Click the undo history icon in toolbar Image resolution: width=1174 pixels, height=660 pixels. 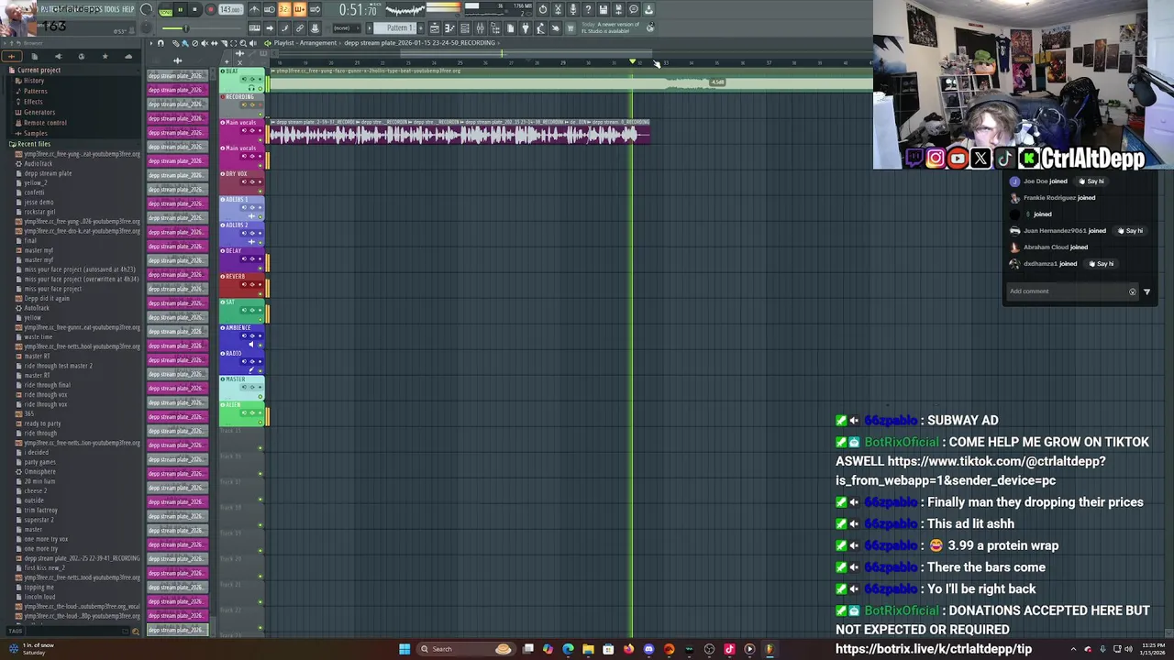coord(543,9)
